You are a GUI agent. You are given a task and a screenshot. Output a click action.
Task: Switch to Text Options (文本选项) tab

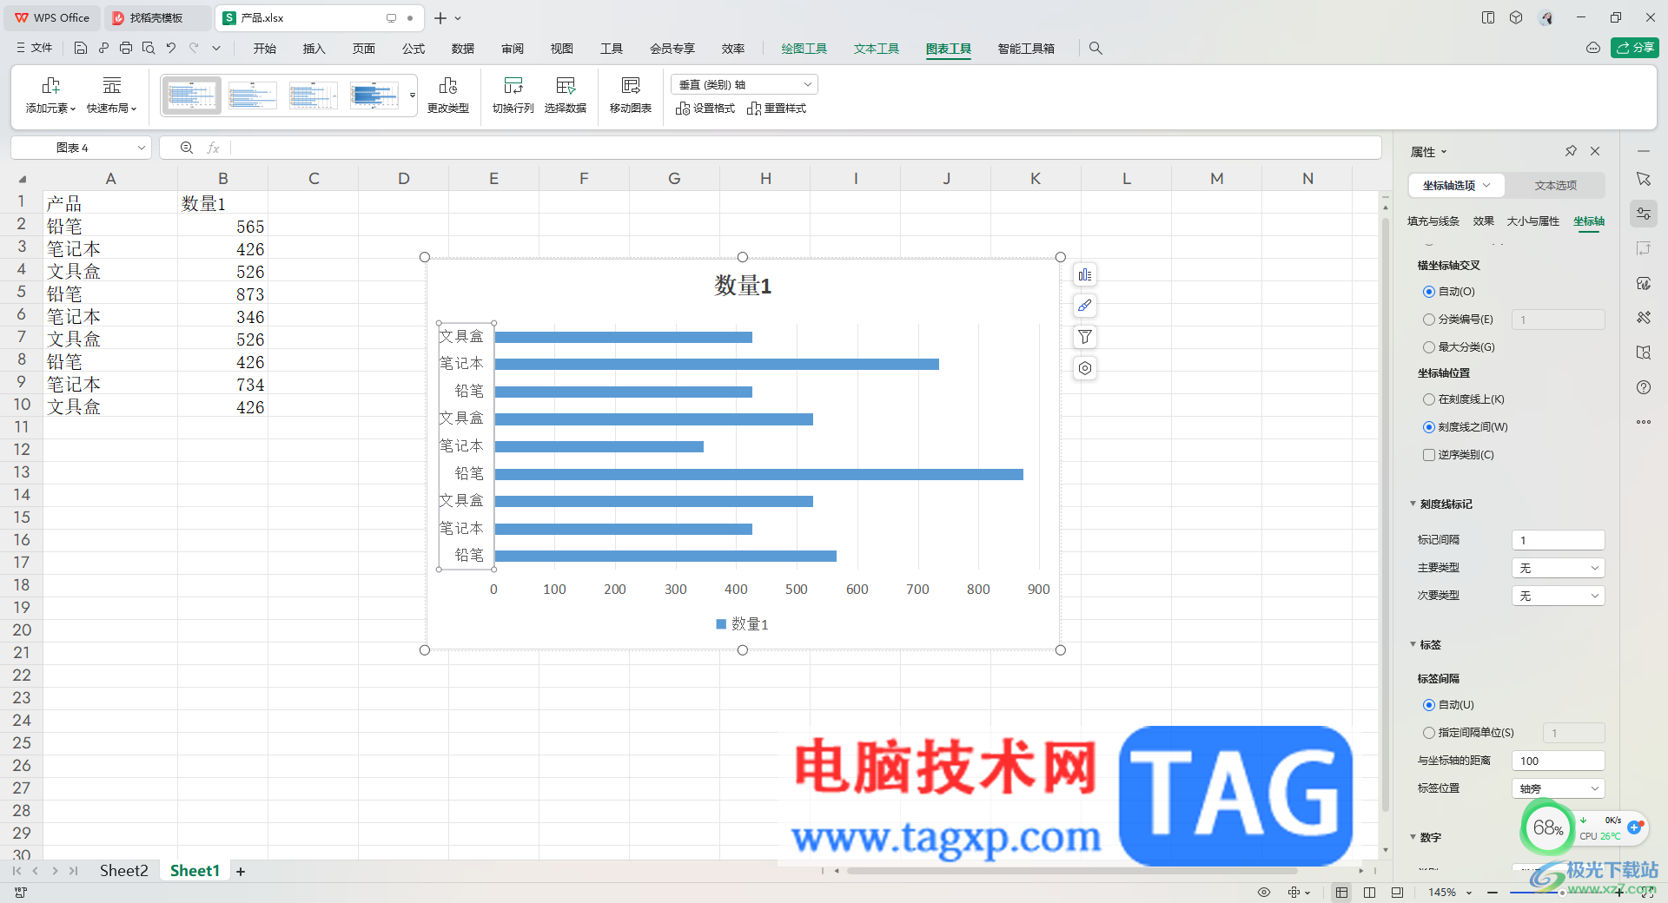pos(1555,185)
